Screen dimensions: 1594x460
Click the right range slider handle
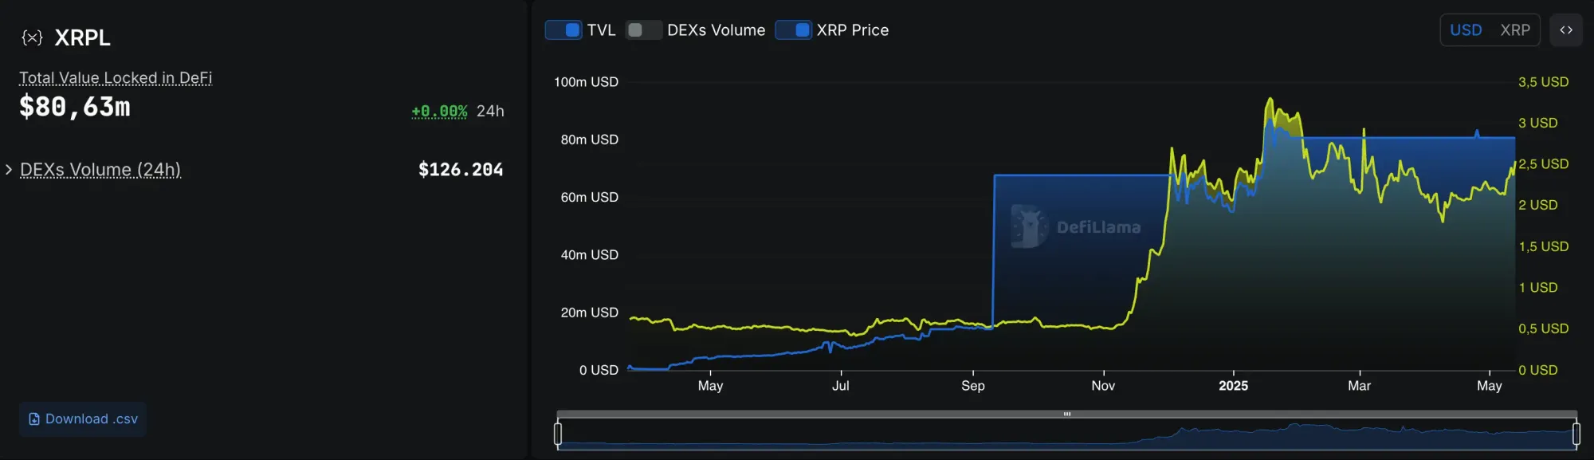point(1576,434)
